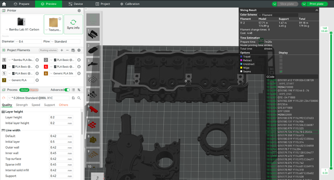Image resolution: width=334 pixels, height=180 pixels.
Task: Click the compare presets icon
Action: [79, 90]
